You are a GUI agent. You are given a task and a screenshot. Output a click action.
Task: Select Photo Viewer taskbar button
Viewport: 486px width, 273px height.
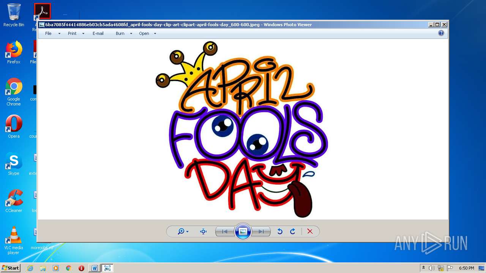(x=107, y=268)
